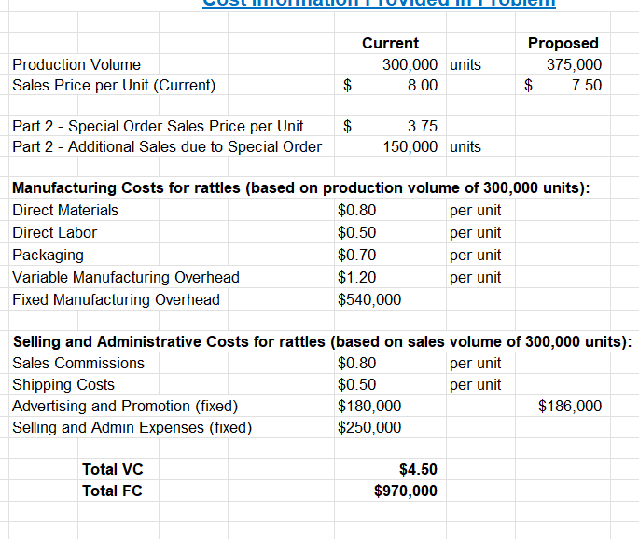Click 'Variable Manufacturing Overhead' label
The image size is (639, 539).
click(x=126, y=278)
